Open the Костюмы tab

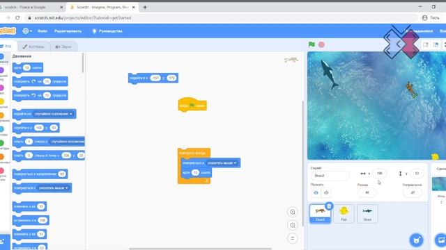pyautogui.click(x=33, y=47)
